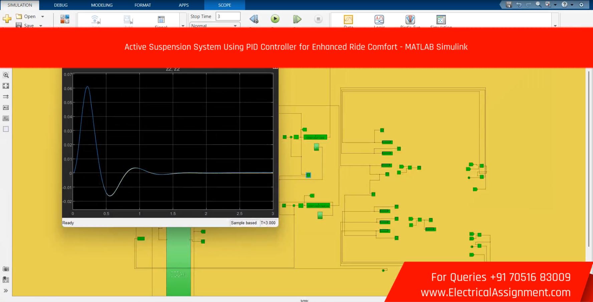Click the Step Forward button
593x302 pixels.
coord(297,19)
